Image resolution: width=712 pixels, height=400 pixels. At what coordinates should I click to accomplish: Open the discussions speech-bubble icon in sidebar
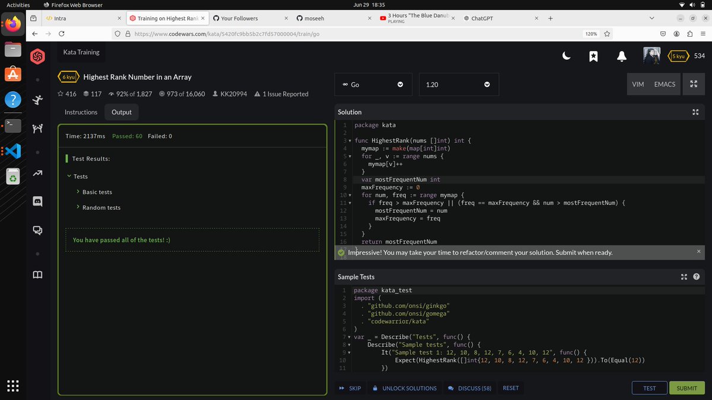pyautogui.click(x=37, y=230)
